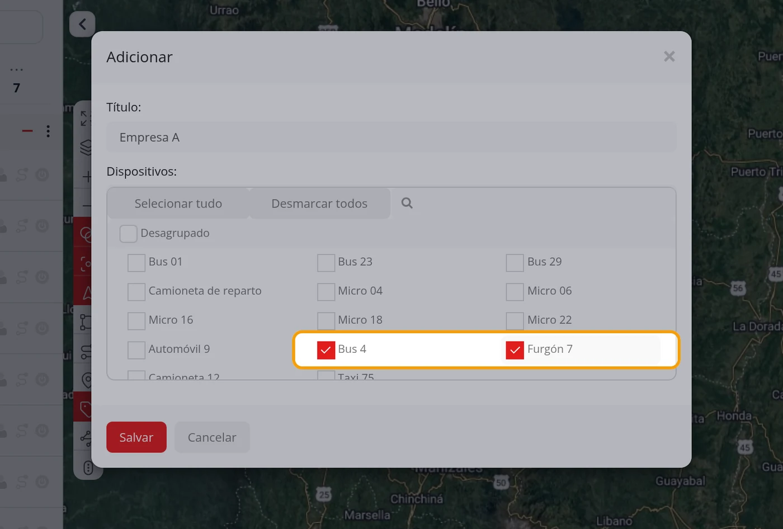Enable the Micro 18 checkbox

tap(326, 320)
